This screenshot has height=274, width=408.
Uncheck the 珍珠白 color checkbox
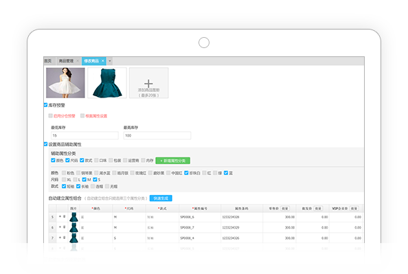tap(186, 173)
